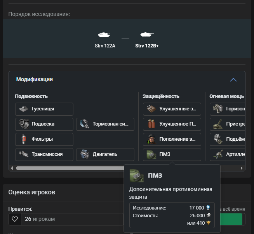Click the gun adjustment cannon icon

click(x=218, y=124)
